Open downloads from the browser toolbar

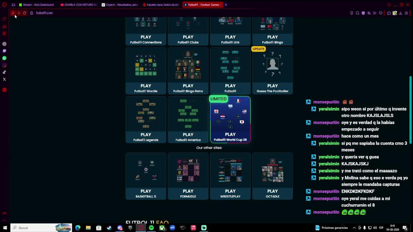[x=400, y=13]
